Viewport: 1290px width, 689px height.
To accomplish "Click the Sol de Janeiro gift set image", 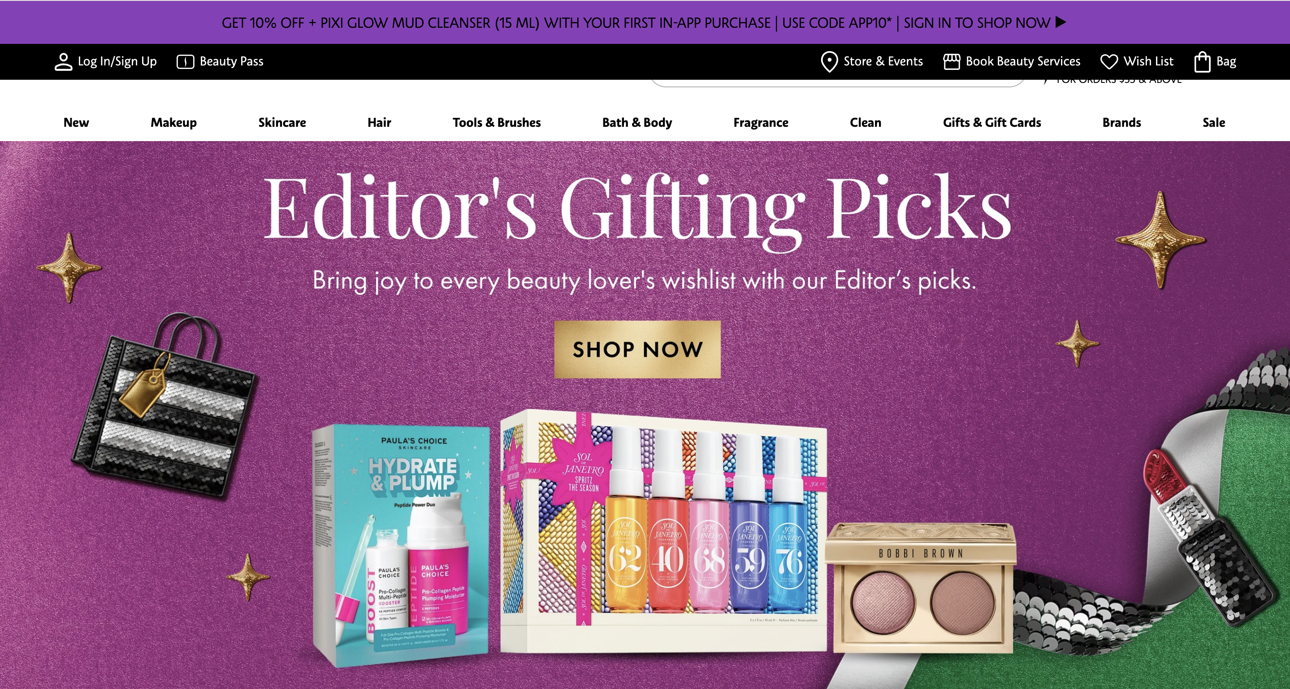I will [x=663, y=531].
